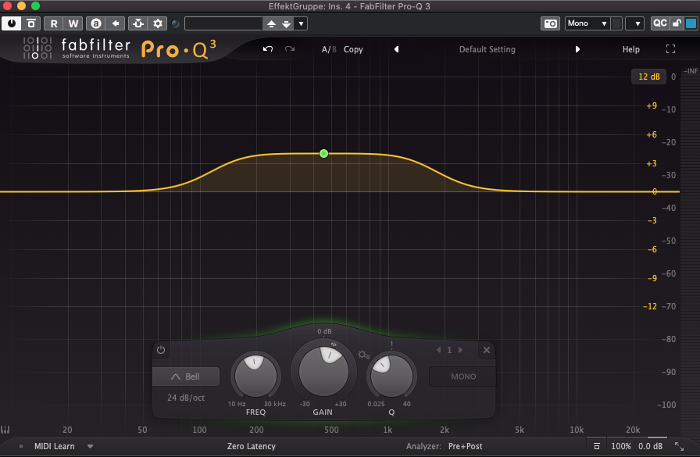Click the MIDI Learn button

coord(55,446)
